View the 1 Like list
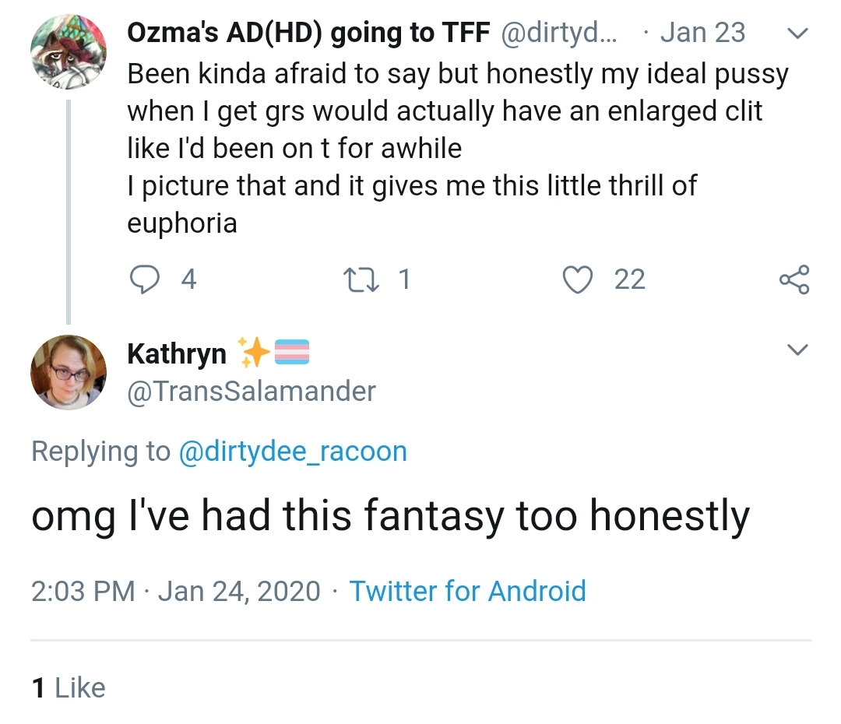 (69, 687)
